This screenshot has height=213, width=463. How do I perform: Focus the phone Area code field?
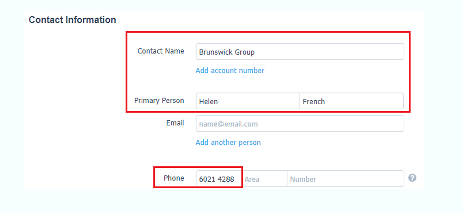tap(264, 179)
